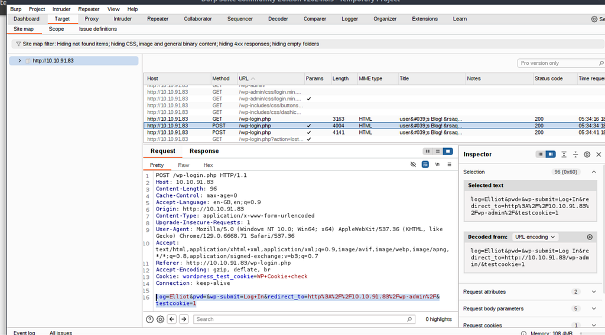Screen dimensions: 605x335
Task: Open the Decoder tab
Action: [278, 19]
